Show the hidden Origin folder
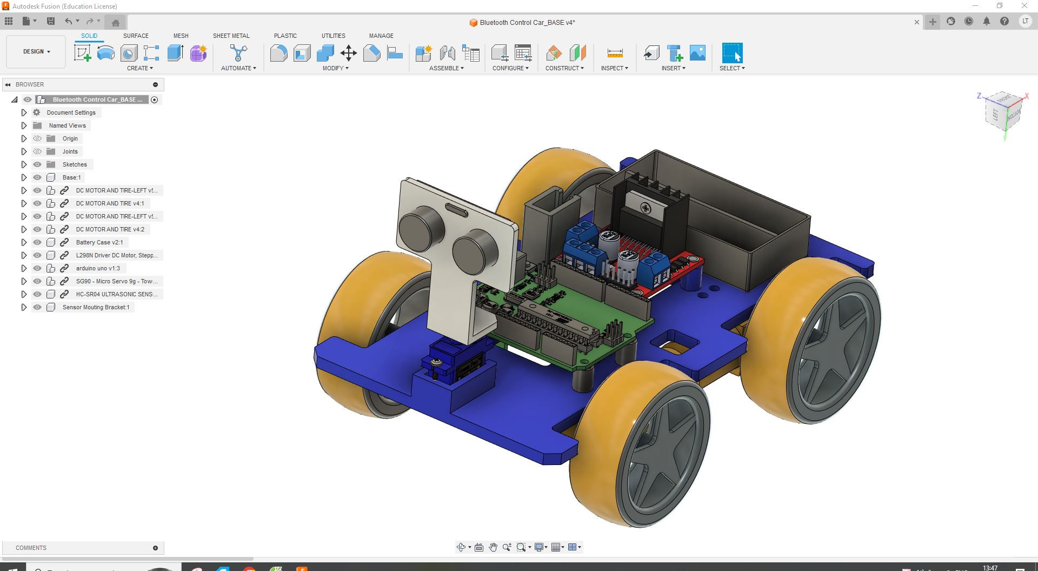The width and height of the screenshot is (1038, 571). point(37,138)
